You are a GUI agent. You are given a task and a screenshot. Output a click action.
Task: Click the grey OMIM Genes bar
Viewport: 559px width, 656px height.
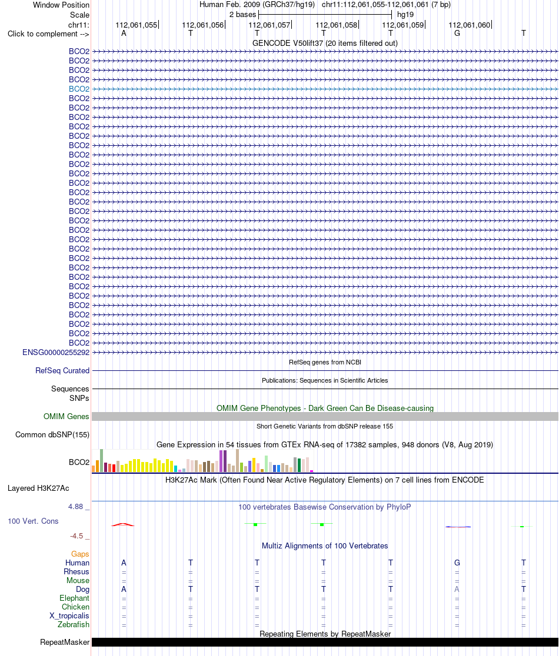(325, 416)
